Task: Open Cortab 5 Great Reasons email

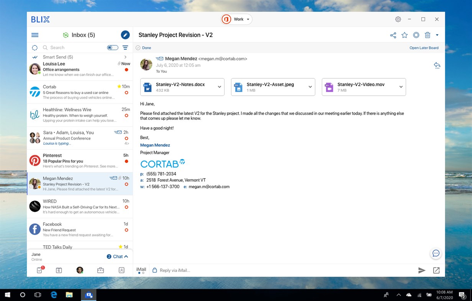Action: click(80, 92)
